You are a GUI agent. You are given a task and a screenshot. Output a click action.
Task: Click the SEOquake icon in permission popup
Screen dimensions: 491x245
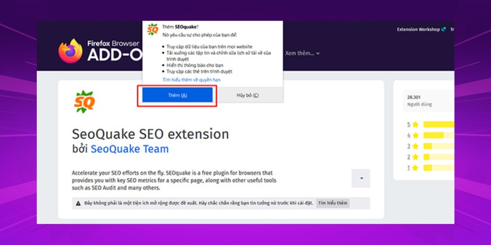pyautogui.click(x=153, y=30)
